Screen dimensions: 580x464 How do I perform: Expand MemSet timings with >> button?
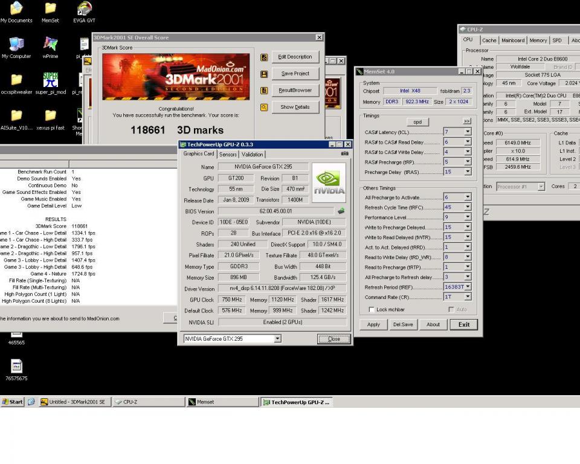click(x=467, y=121)
